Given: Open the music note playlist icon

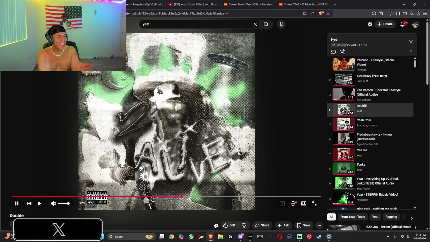Looking at the screenshot, I should 391,13.
